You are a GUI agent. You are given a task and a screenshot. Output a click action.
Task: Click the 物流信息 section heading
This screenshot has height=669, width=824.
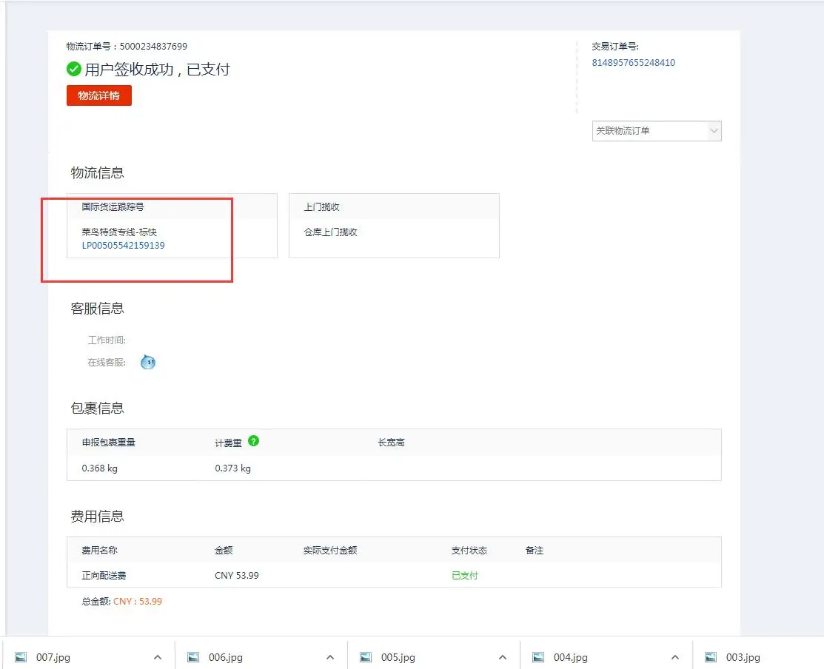pos(97,172)
